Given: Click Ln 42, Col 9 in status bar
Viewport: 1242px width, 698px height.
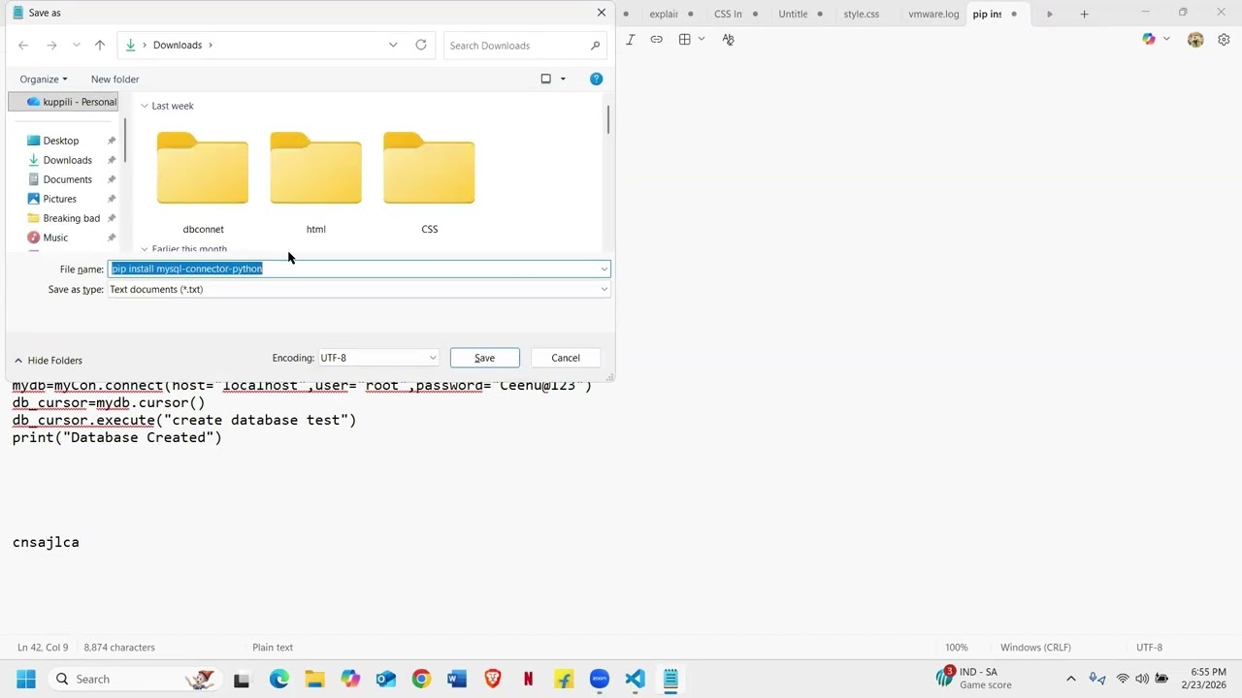Looking at the screenshot, I should (43, 648).
